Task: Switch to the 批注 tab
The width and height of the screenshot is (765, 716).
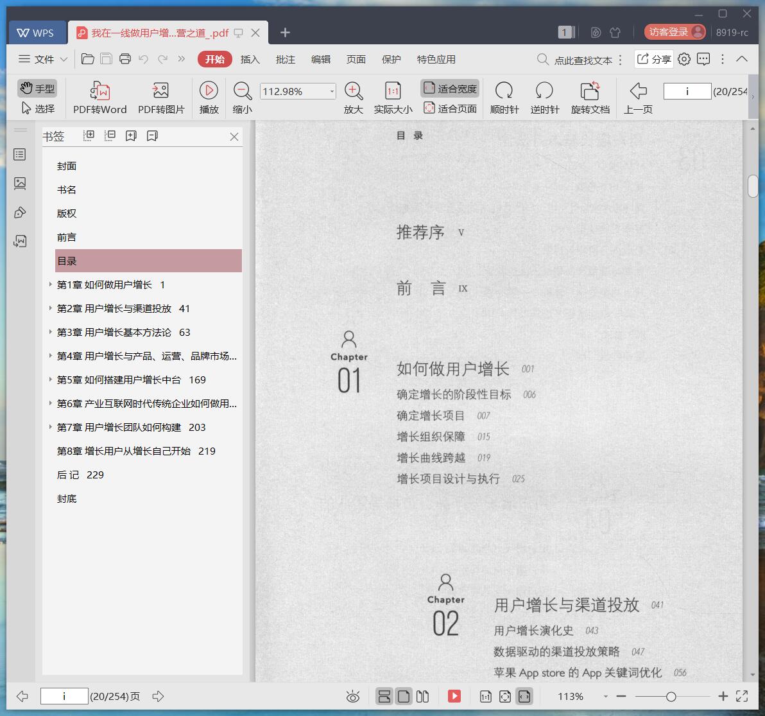Action: click(286, 59)
